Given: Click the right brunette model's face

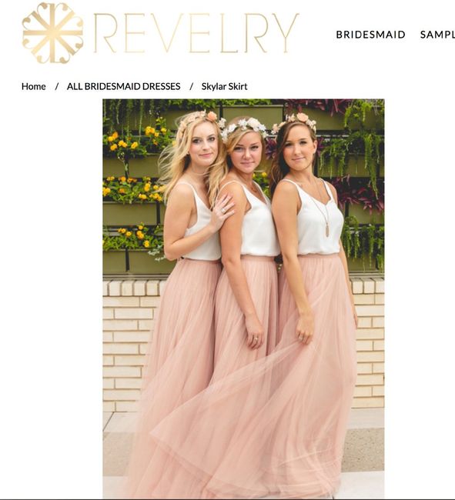Looking at the screenshot, I should pyautogui.click(x=297, y=150).
